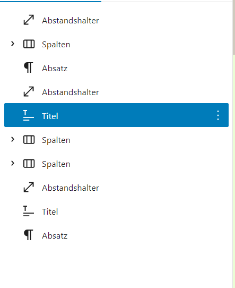Click the heading icon of the unselected Titel
Screen dimensions: 235x288
tap(29, 211)
